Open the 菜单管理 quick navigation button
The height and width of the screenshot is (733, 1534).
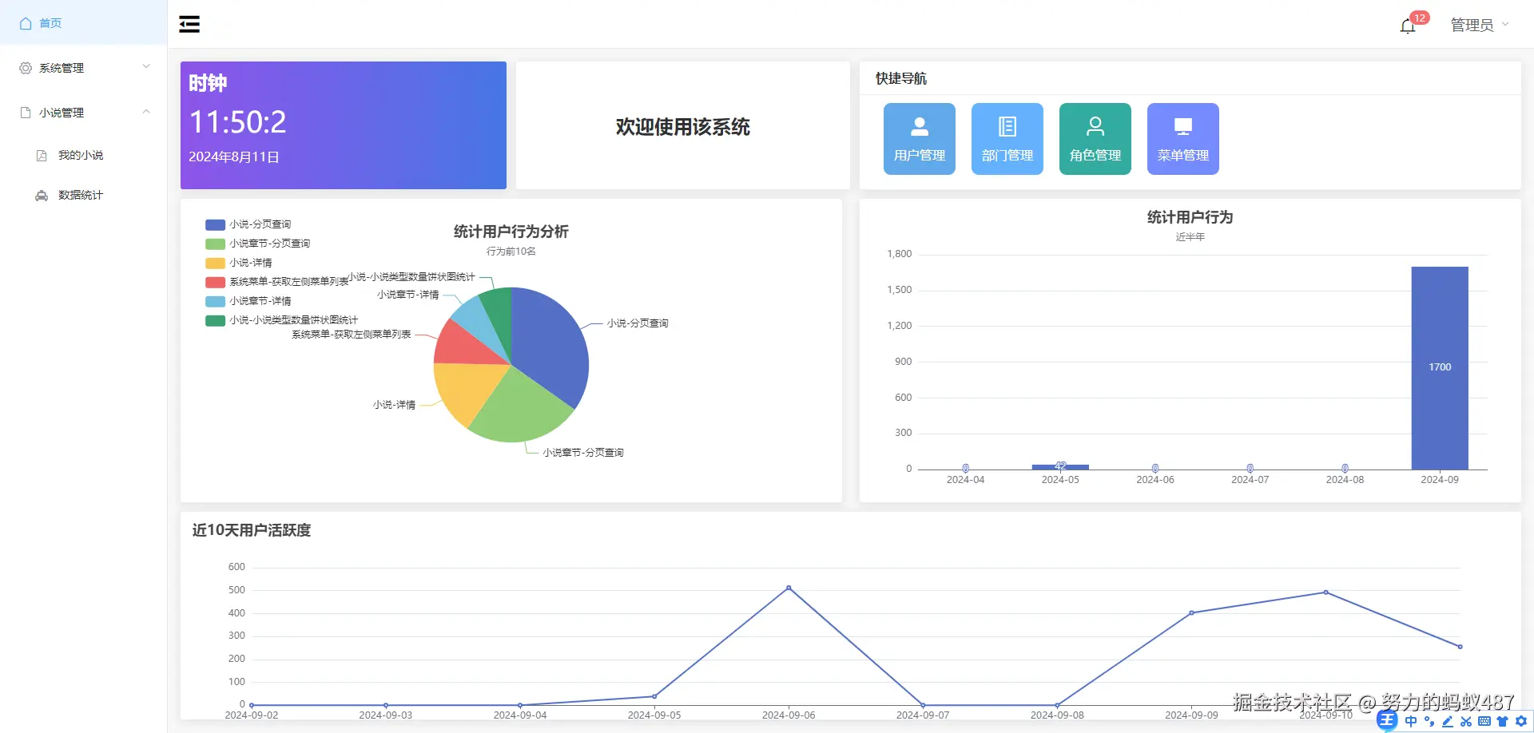(x=1183, y=139)
